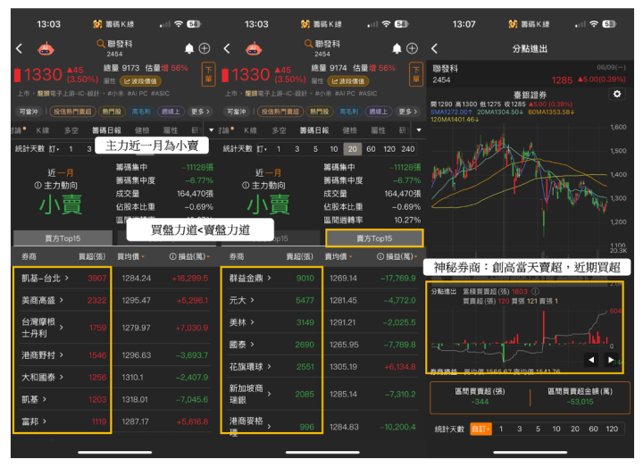The image size is (643, 467).
Task: Open tab overflow dropdown arrow on middle screen
Action: [419, 130]
